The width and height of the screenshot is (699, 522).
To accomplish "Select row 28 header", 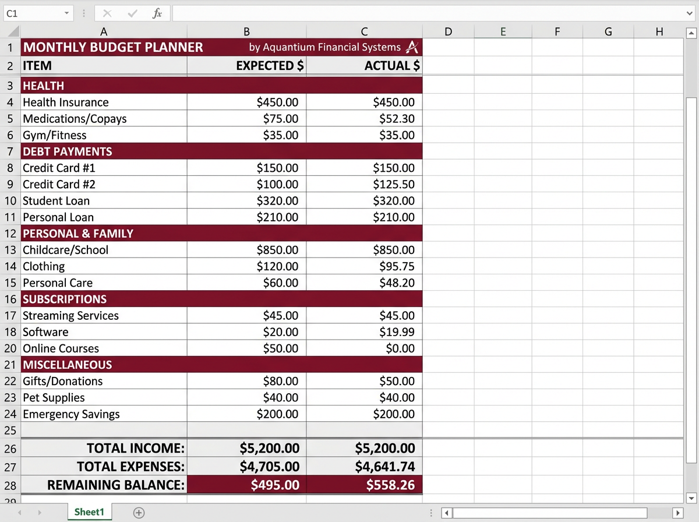I will [9, 485].
